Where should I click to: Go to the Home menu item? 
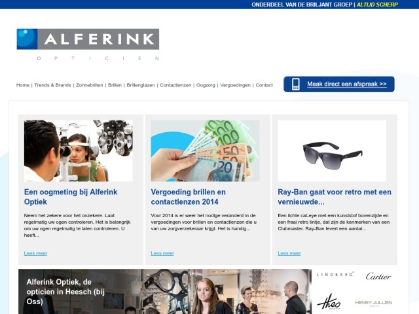[x=23, y=85]
